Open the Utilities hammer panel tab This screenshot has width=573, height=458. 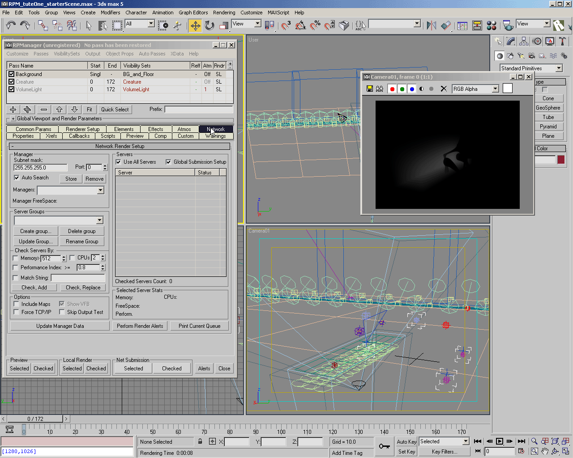tap(563, 41)
